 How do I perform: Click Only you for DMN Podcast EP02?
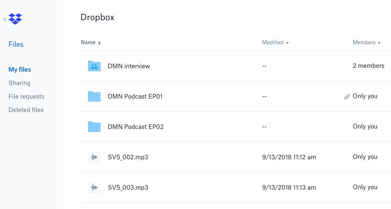(365, 126)
